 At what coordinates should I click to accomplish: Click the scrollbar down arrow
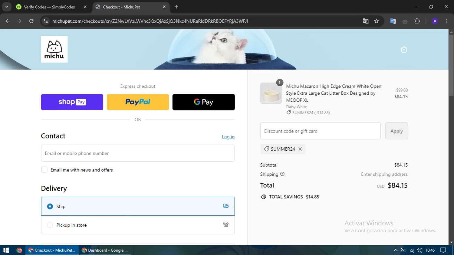tap(451, 242)
